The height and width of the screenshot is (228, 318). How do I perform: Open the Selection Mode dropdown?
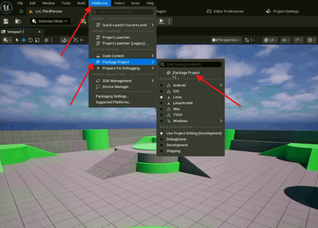[x=51, y=21]
